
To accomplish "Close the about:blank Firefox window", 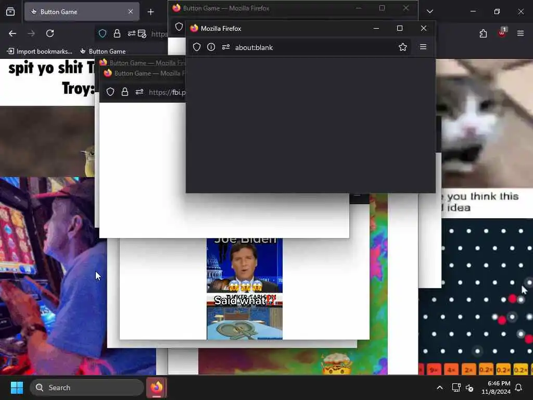I will point(424,28).
